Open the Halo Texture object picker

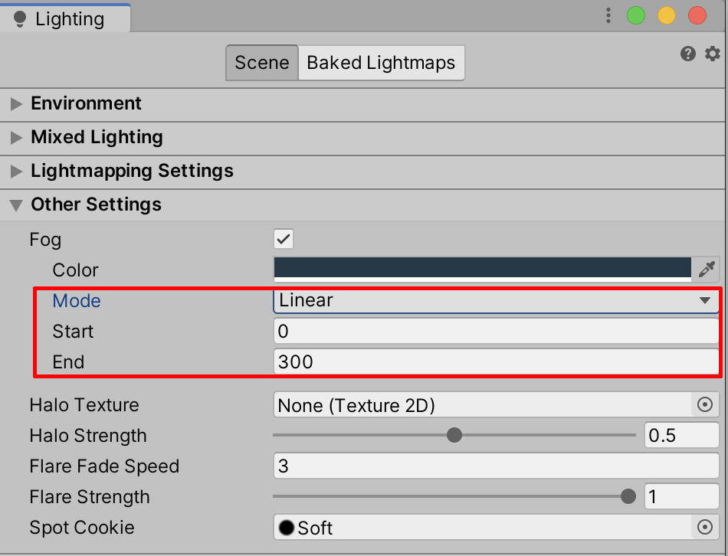(x=705, y=405)
